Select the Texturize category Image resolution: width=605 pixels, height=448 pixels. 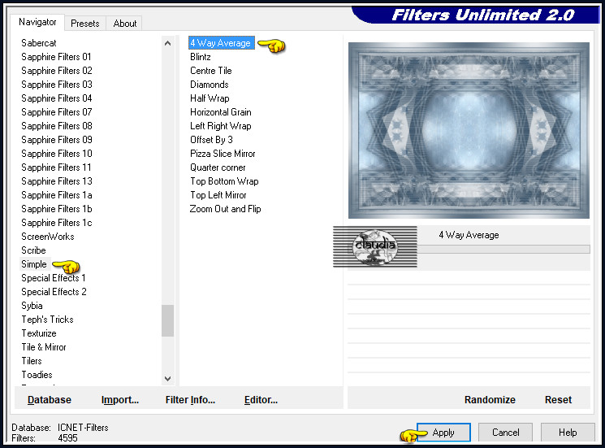[39, 333]
